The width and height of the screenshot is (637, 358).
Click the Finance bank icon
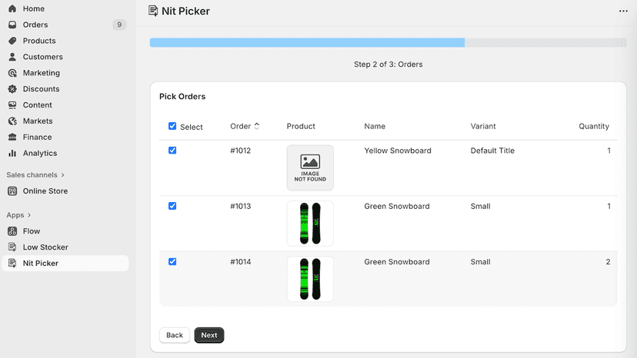tap(12, 138)
